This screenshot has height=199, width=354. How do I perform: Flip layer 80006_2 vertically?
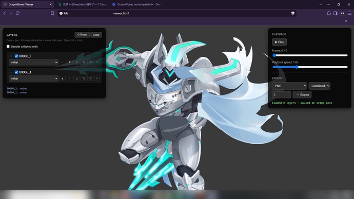84,62
